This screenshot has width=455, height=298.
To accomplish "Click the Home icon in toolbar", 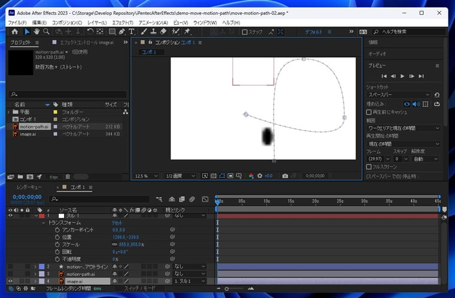I will [x=15, y=32].
